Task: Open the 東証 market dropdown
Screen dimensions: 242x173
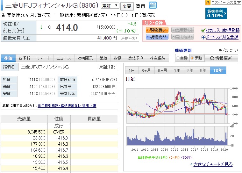Action: click(110, 6)
